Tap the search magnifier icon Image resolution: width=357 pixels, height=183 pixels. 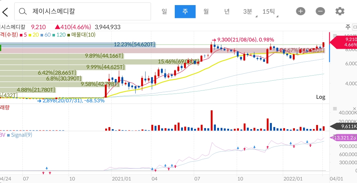(x=23, y=12)
